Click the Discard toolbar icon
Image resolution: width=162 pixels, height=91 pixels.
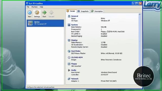pyautogui.click(x=51, y=12)
